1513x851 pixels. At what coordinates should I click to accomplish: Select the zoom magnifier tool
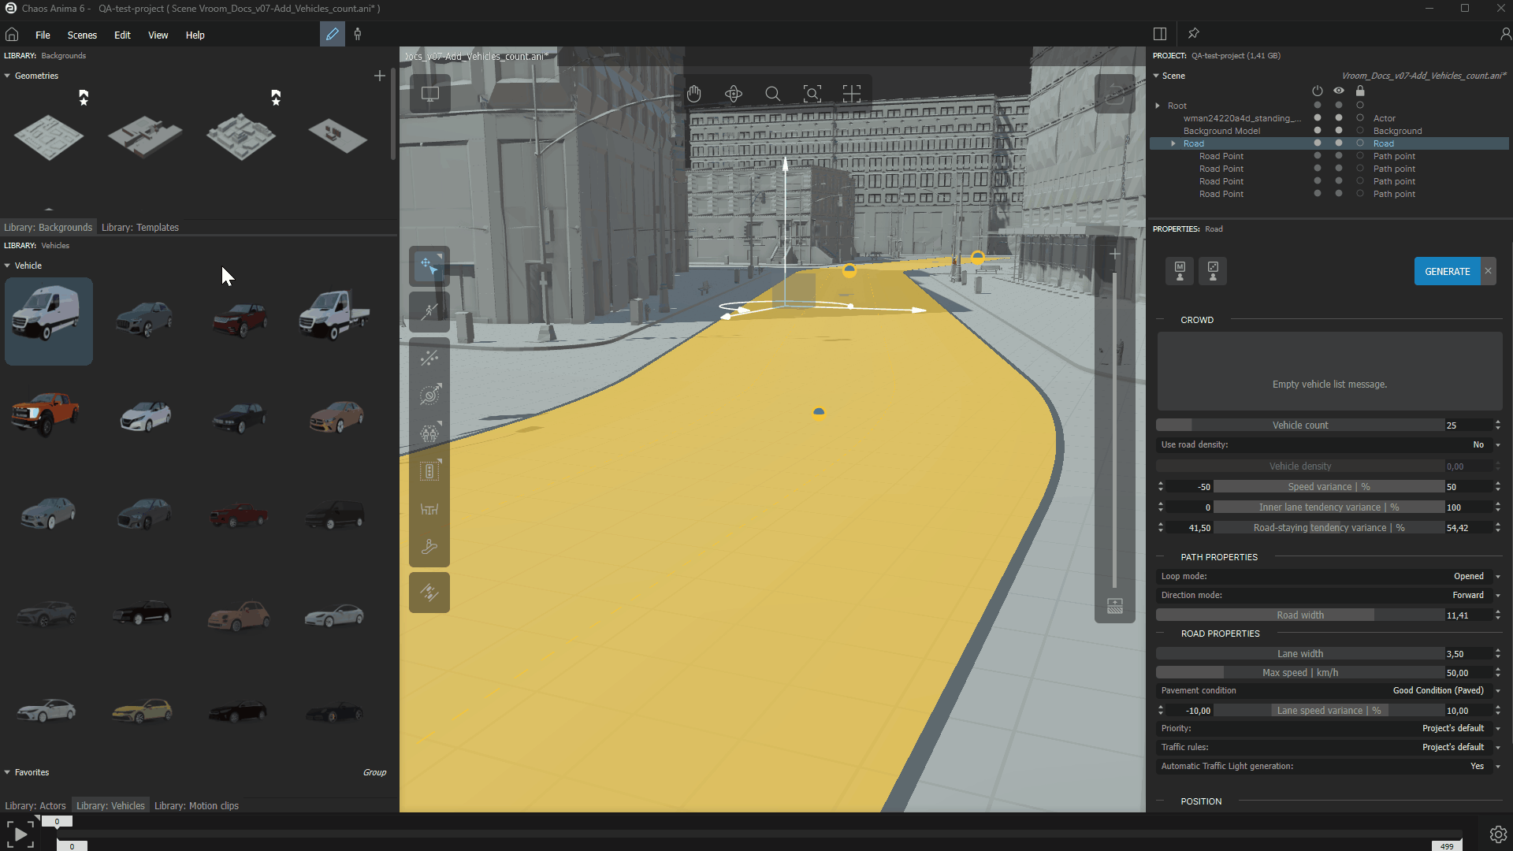[773, 94]
